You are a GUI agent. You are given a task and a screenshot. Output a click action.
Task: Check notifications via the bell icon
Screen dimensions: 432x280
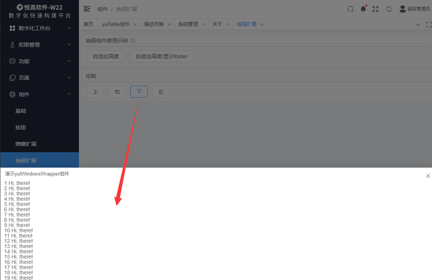point(363,9)
